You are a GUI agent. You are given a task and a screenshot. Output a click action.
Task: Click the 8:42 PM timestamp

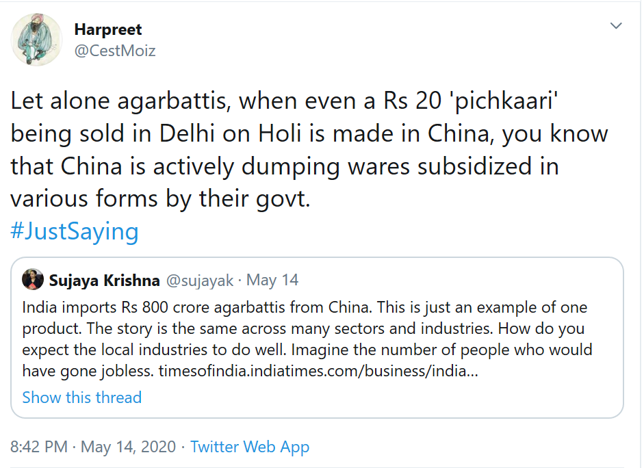click(39, 447)
